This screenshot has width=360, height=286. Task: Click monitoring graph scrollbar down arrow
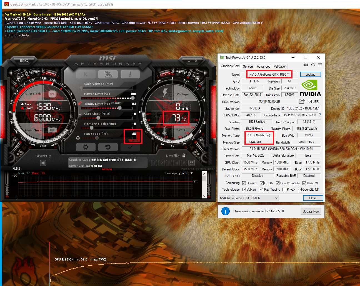click(x=204, y=196)
